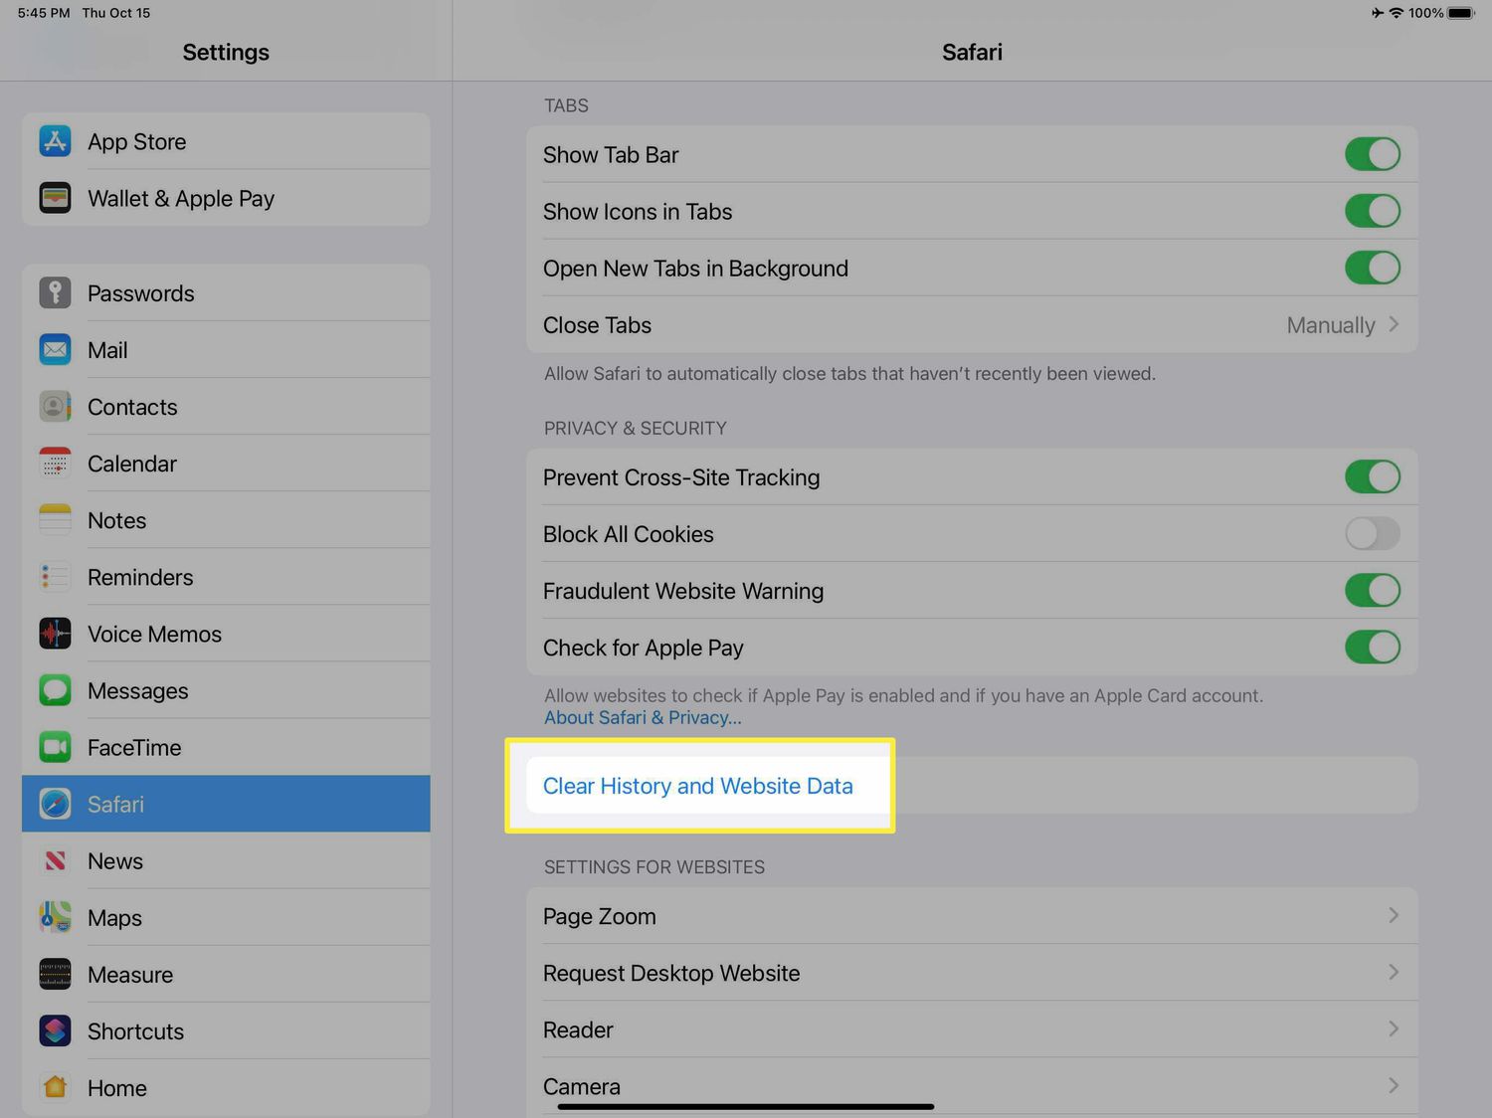Enable Block All Cookies switch

pyautogui.click(x=1372, y=534)
